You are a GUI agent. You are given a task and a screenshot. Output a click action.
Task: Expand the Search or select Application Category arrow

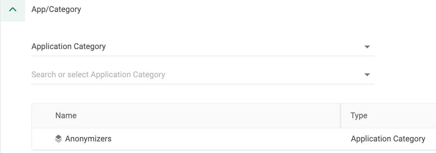pos(367,75)
